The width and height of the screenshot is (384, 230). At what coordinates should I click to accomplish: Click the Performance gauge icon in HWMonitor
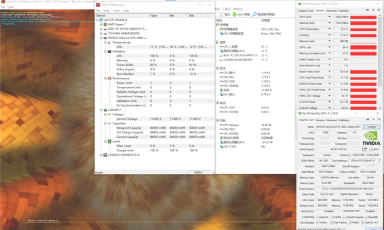(110, 78)
